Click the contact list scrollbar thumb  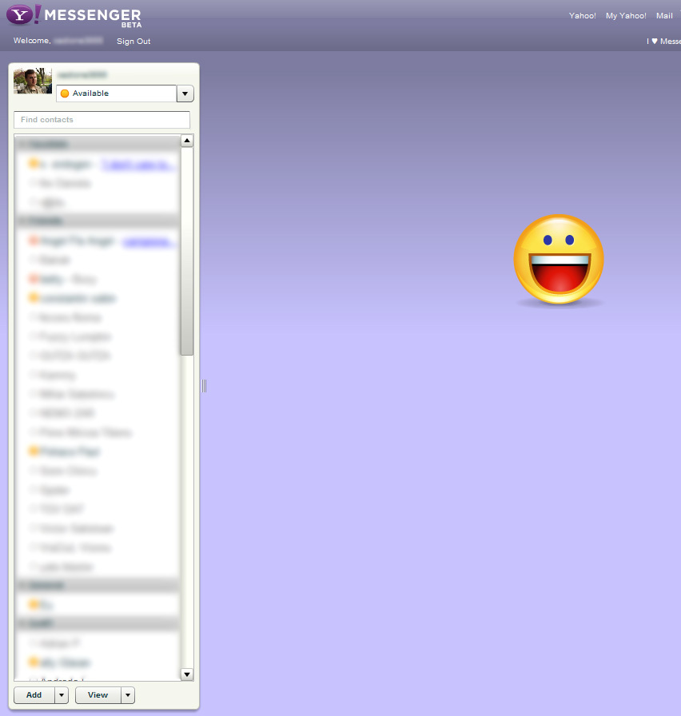187,251
